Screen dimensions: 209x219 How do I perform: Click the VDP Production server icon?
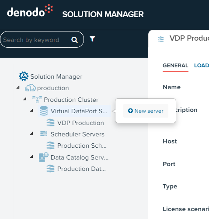(x=50, y=122)
